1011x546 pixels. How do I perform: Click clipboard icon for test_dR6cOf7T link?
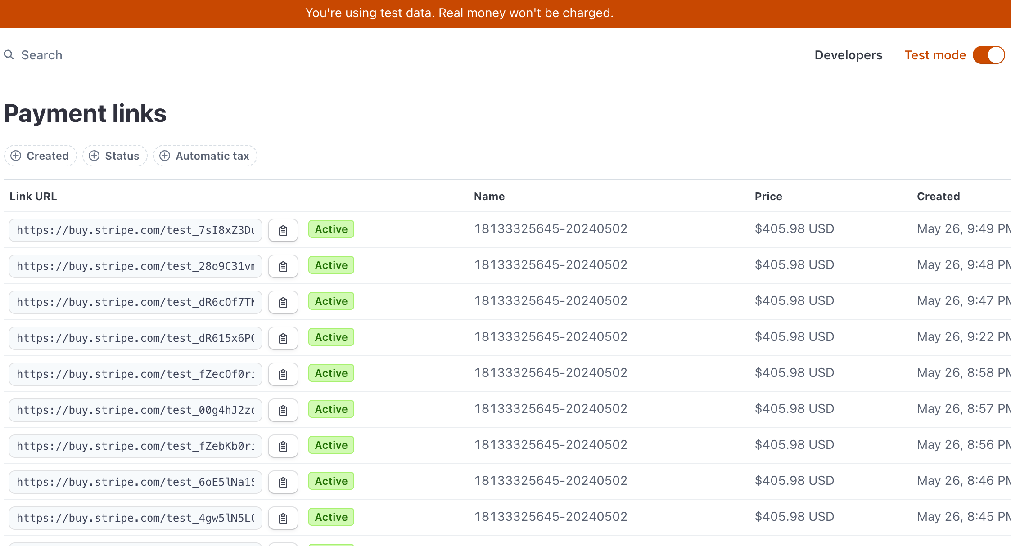click(283, 302)
